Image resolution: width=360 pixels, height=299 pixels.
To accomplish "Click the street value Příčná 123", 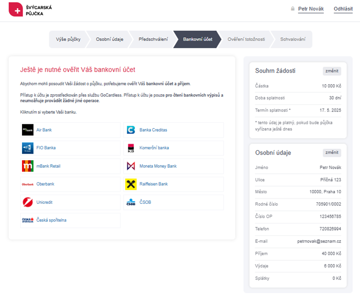I will click(331, 180).
